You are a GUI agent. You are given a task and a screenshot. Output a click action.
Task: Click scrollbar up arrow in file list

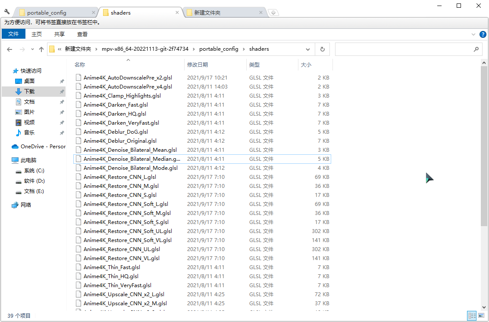pyautogui.click(x=484, y=63)
